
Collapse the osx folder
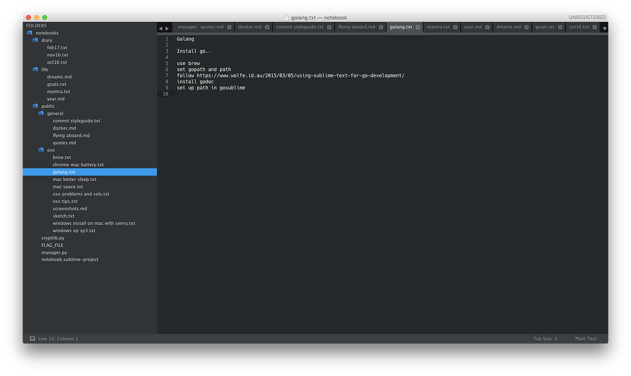(41, 150)
